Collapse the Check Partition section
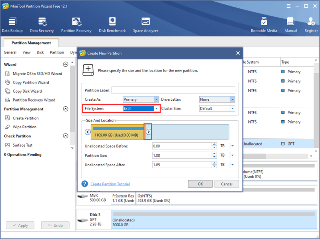This screenshot has width=320, height=239. click(66, 136)
